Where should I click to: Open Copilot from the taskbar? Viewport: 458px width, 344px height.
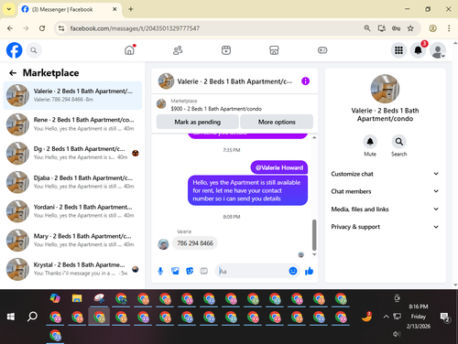point(55,298)
